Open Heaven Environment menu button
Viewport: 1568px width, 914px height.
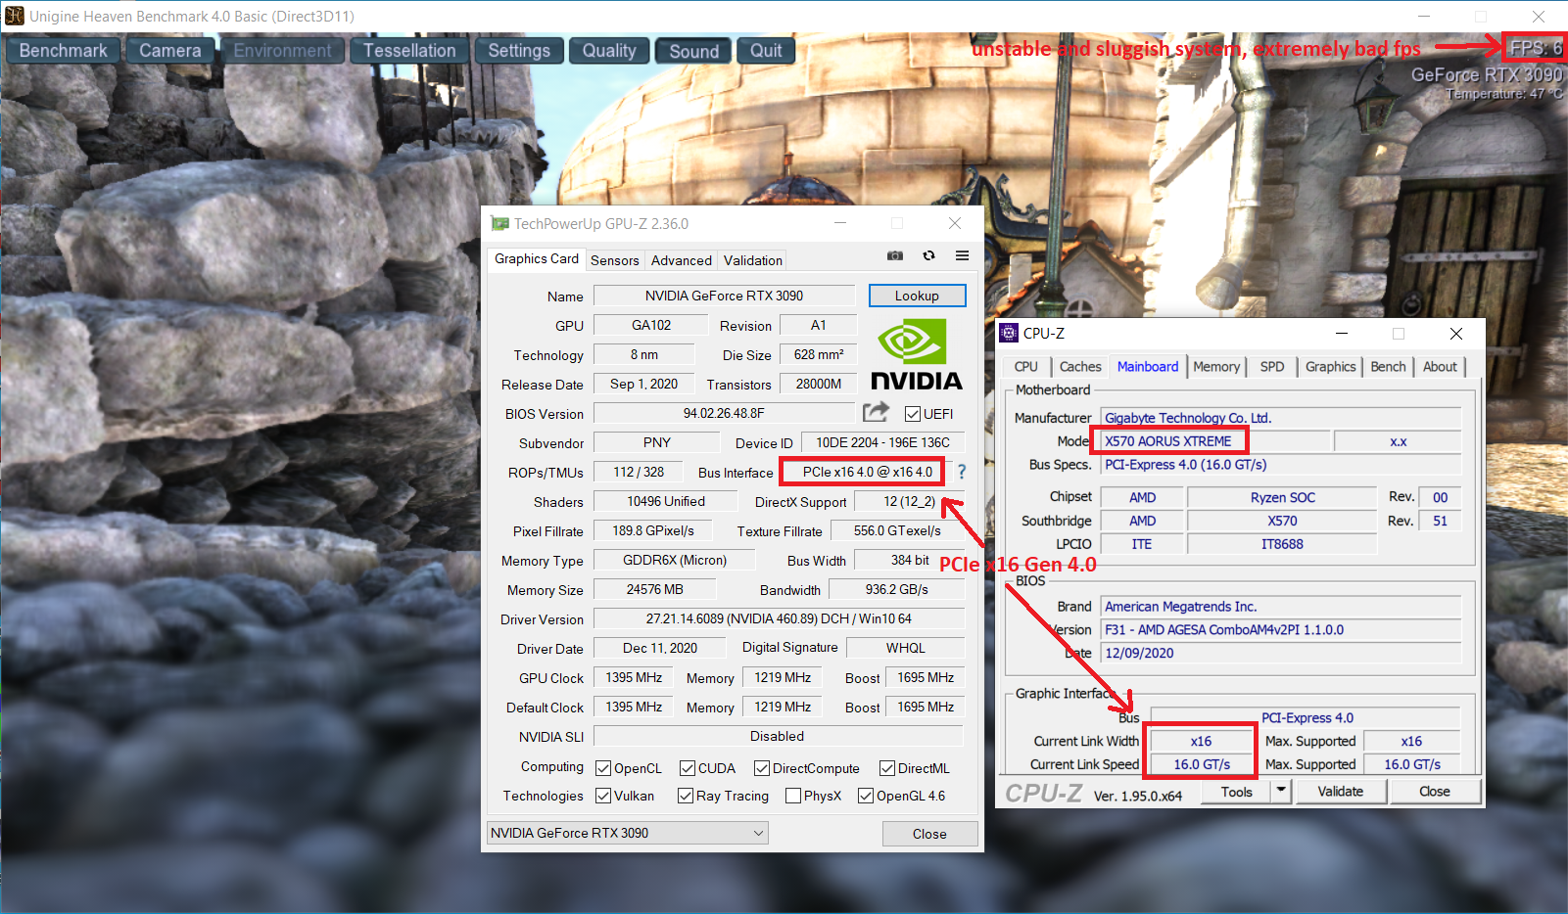click(x=282, y=51)
